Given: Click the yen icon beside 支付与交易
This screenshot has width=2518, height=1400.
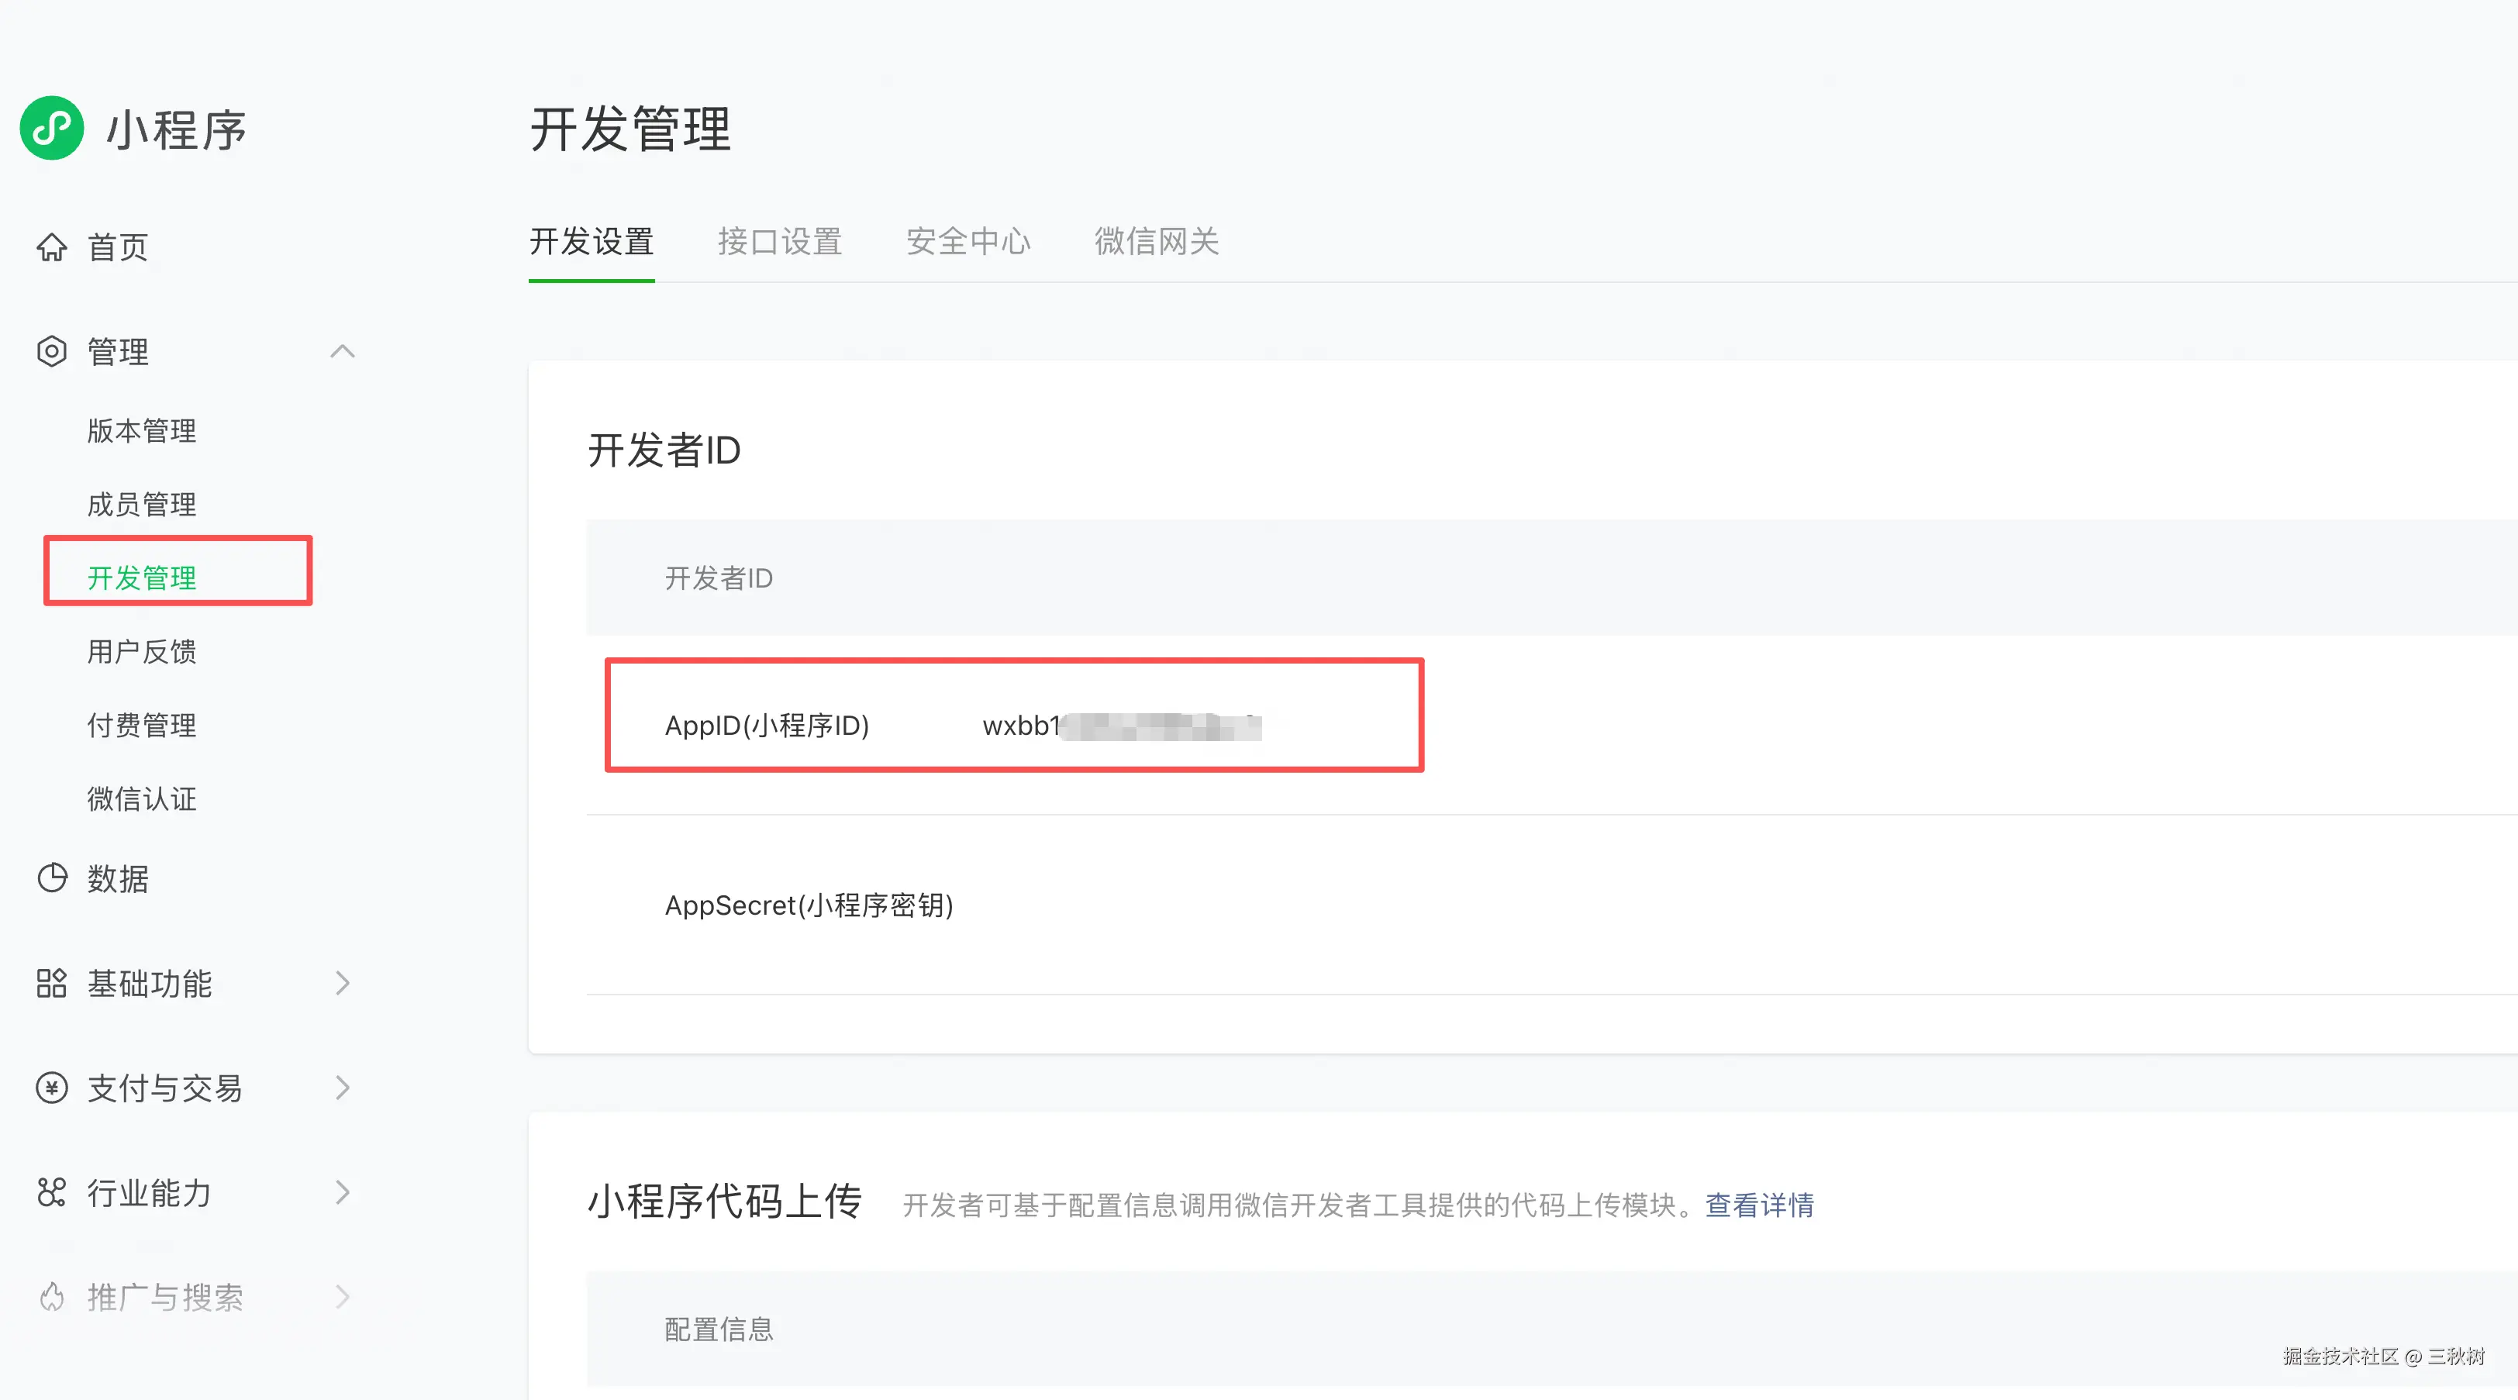Looking at the screenshot, I should point(52,1087).
